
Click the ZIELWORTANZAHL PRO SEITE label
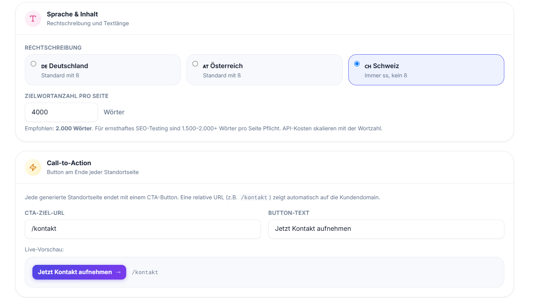tap(66, 96)
